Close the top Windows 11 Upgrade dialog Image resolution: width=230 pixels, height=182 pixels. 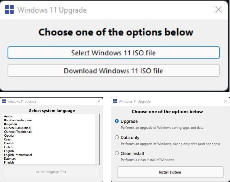pyautogui.click(x=218, y=10)
